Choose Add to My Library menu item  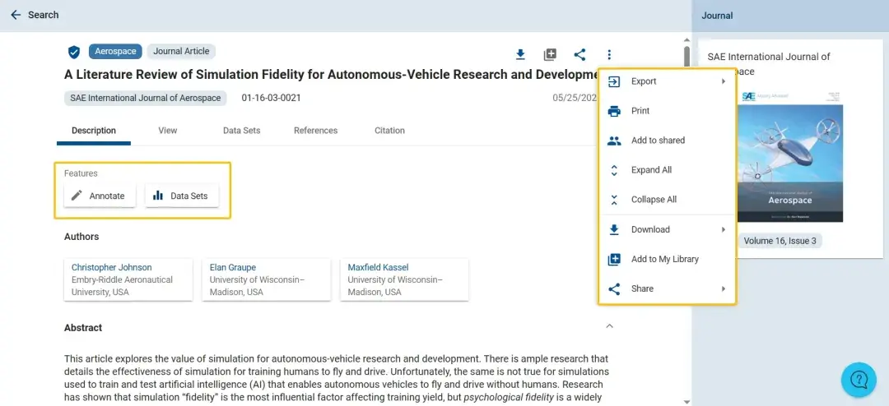tap(664, 259)
